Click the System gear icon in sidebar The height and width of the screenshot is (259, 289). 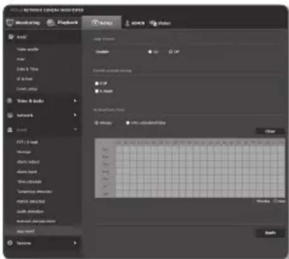[10, 243]
